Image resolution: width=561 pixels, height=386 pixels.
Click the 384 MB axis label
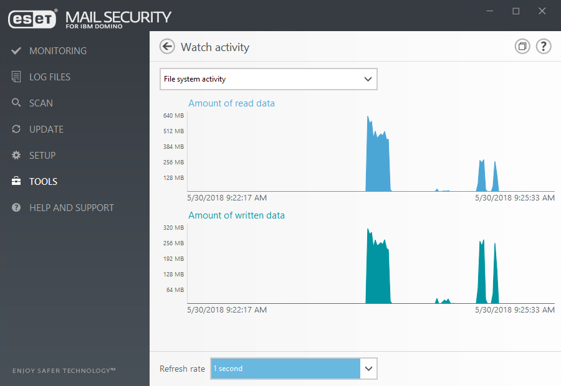(x=173, y=146)
